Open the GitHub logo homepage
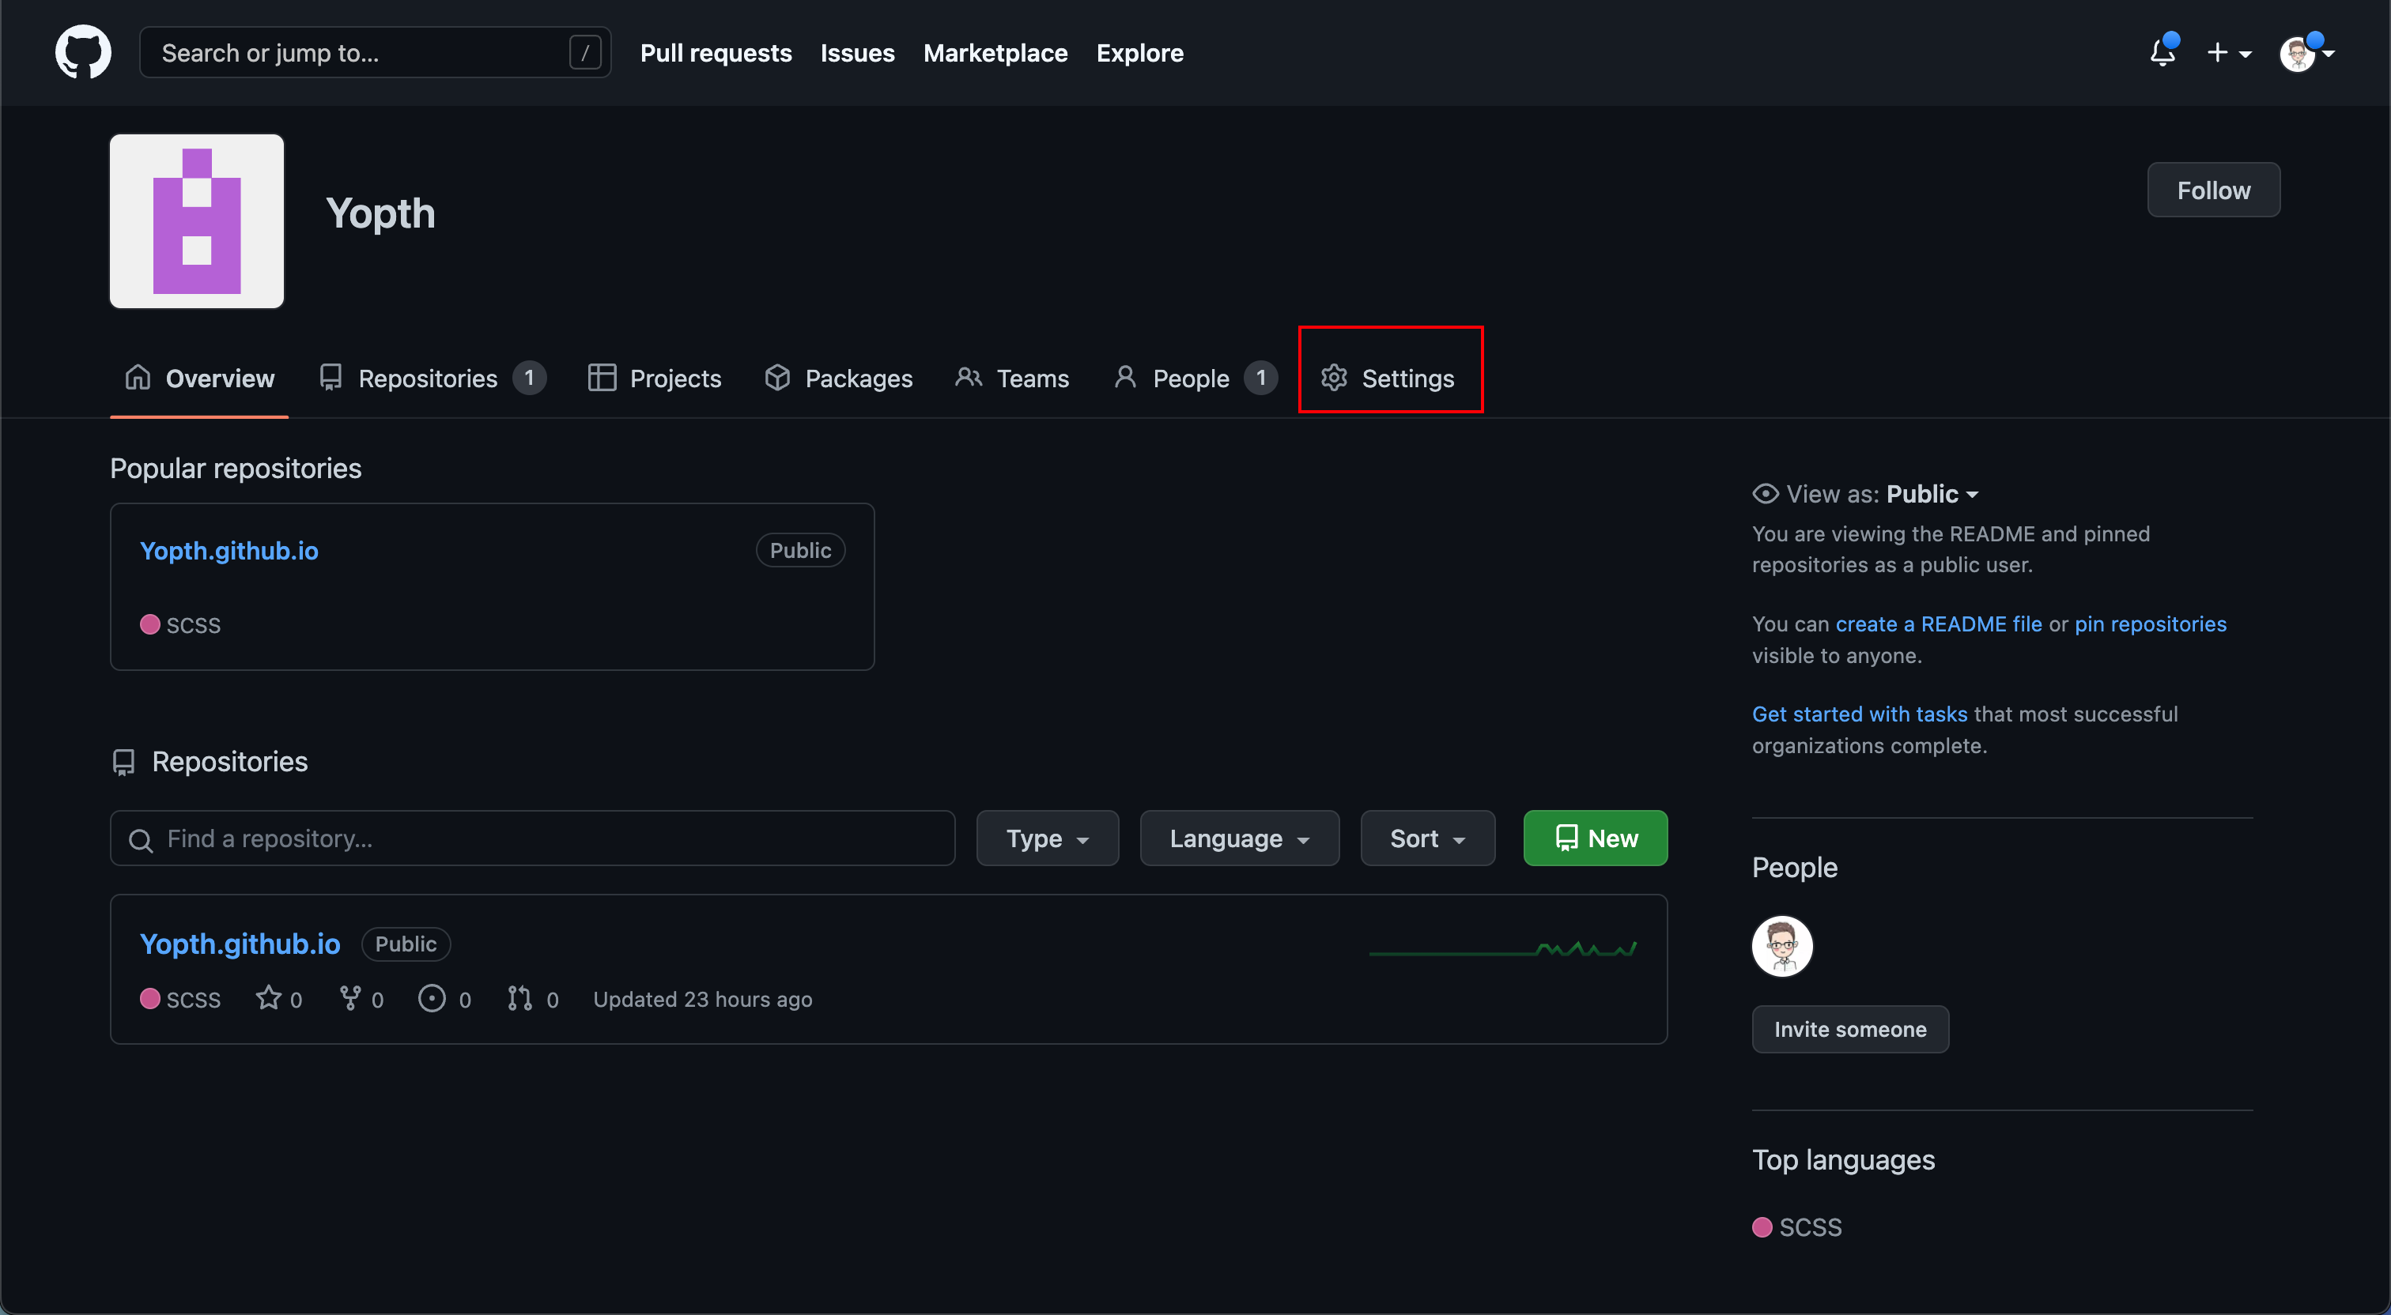The height and width of the screenshot is (1315, 2391). [82, 52]
